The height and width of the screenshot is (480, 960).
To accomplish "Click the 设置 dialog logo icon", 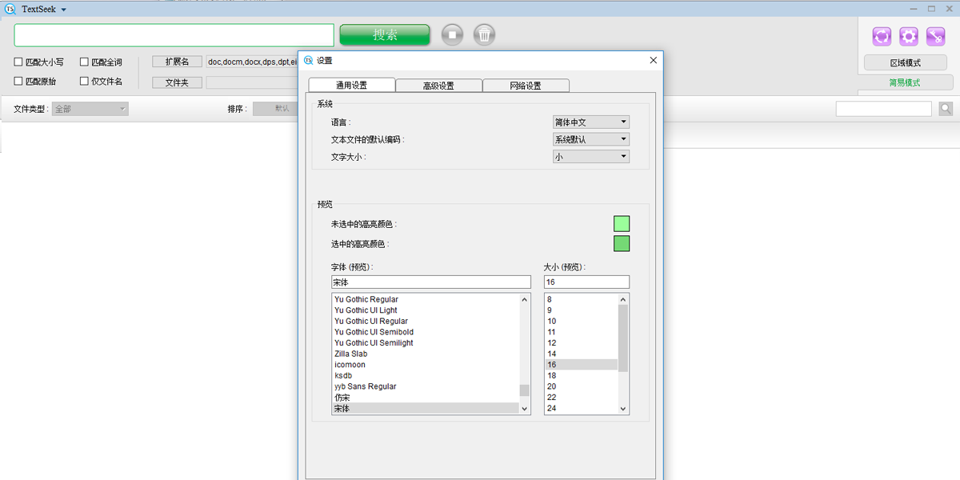I will (x=309, y=60).
